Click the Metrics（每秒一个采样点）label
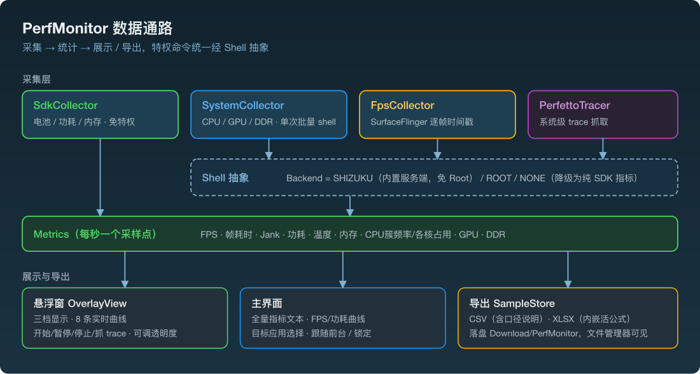 (95, 234)
